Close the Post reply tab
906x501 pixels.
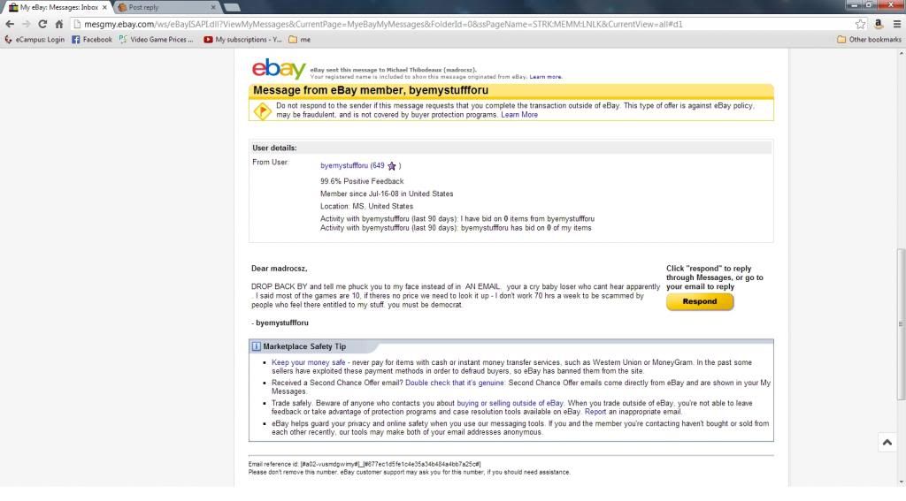pos(213,7)
